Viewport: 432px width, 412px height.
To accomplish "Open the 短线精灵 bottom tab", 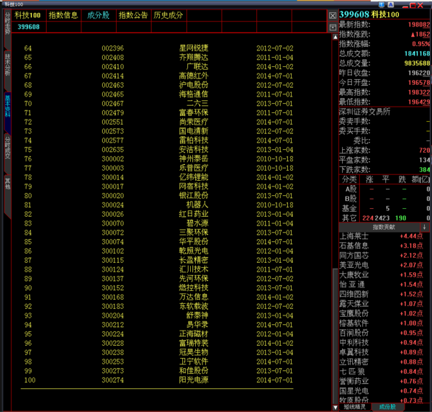I will pyautogui.click(x=355, y=407).
